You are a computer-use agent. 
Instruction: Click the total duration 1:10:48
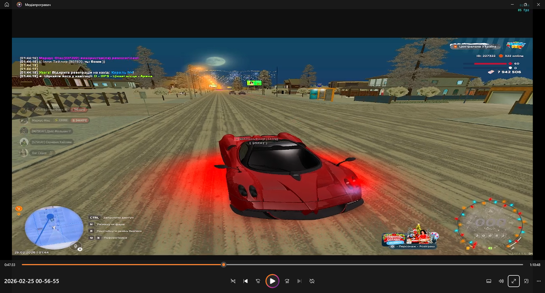[535, 264]
